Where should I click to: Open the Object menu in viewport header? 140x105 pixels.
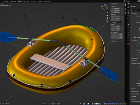(7, 104)
